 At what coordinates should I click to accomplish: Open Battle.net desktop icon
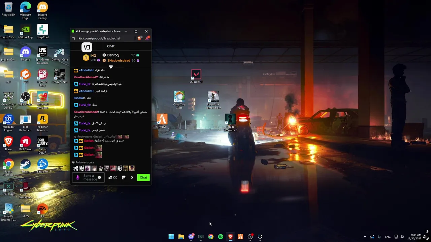pos(42,166)
